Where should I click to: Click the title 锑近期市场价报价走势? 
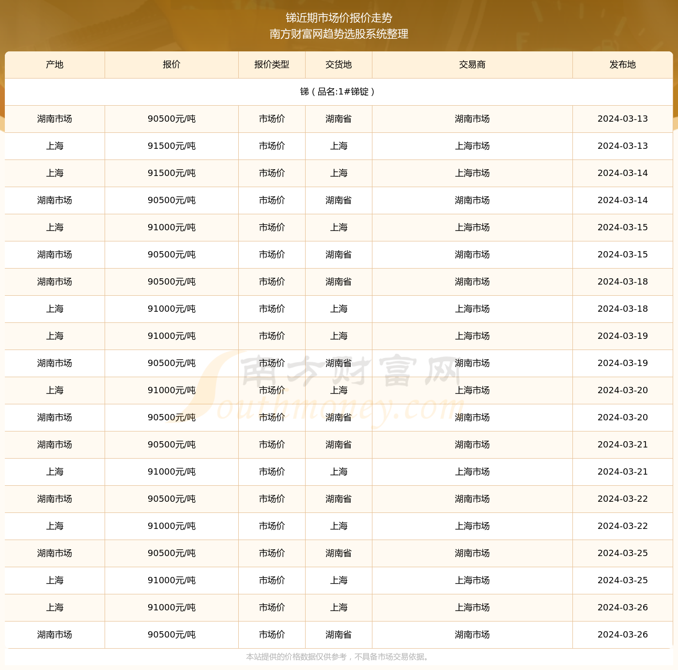339,18
